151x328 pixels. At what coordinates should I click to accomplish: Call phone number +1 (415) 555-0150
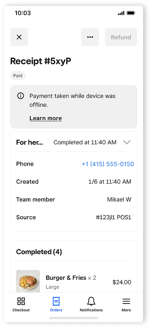pyautogui.click(x=108, y=164)
